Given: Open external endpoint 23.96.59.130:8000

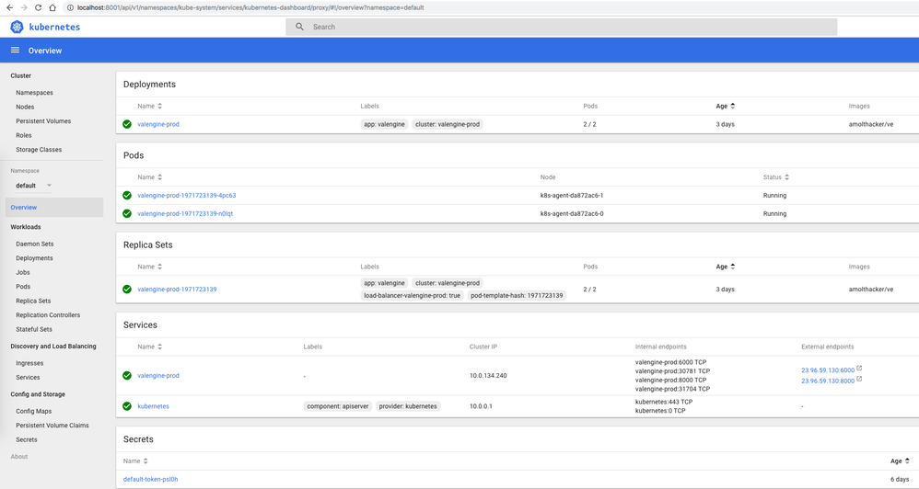Looking at the screenshot, I should coord(827,381).
